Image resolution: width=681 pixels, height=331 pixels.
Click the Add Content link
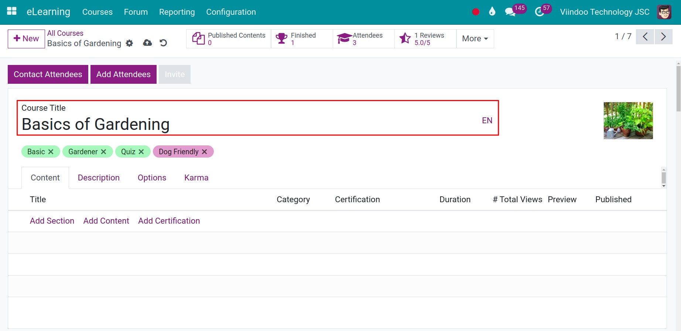coord(106,221)
